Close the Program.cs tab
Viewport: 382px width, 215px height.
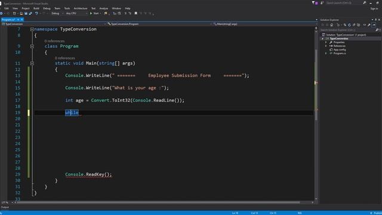pyautogui.click(x=21, y=20)
